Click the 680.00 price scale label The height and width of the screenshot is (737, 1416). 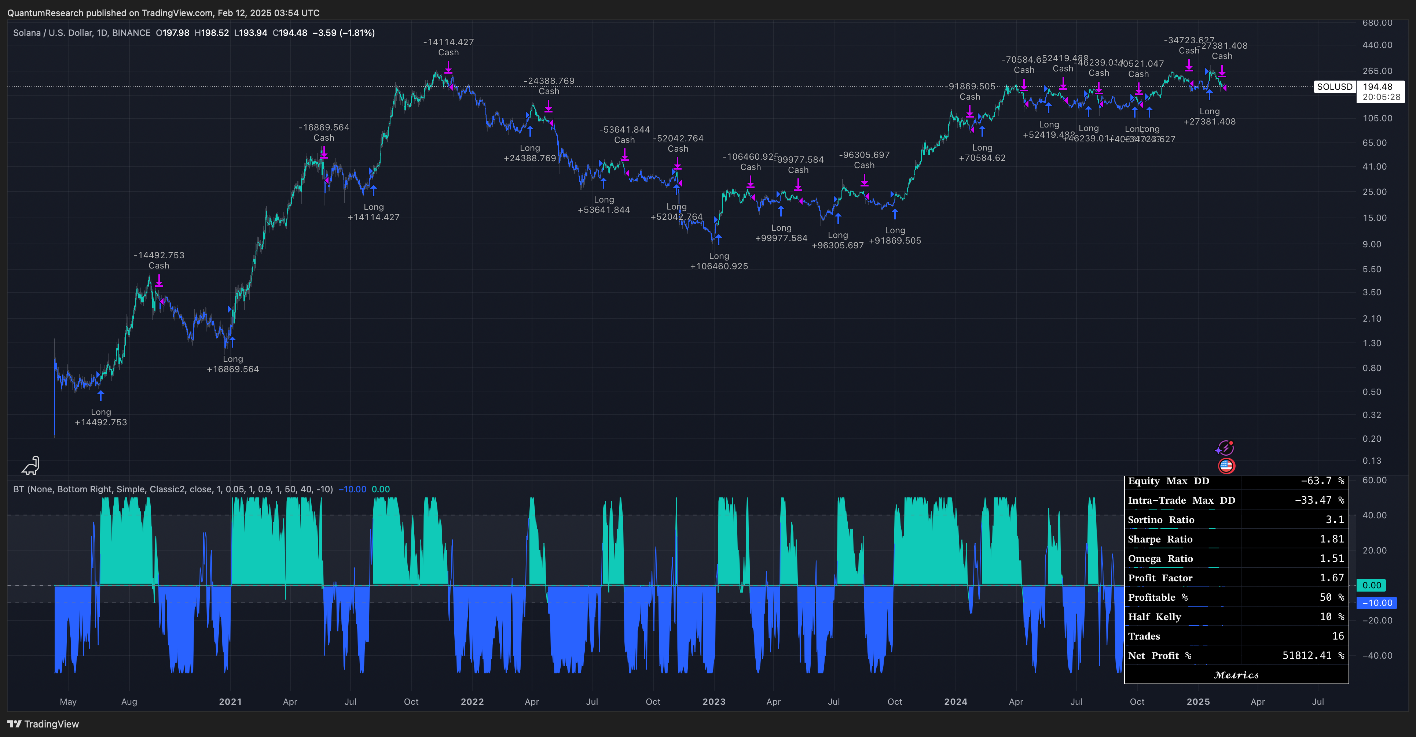[1377, 22]
